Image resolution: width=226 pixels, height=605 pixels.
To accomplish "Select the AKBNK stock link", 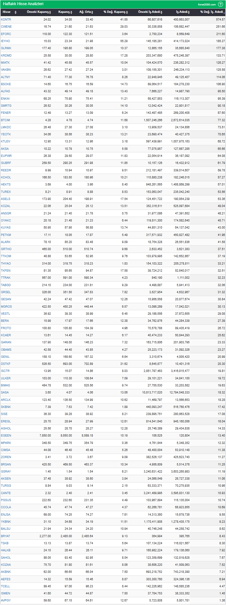I will coord(6,572).
